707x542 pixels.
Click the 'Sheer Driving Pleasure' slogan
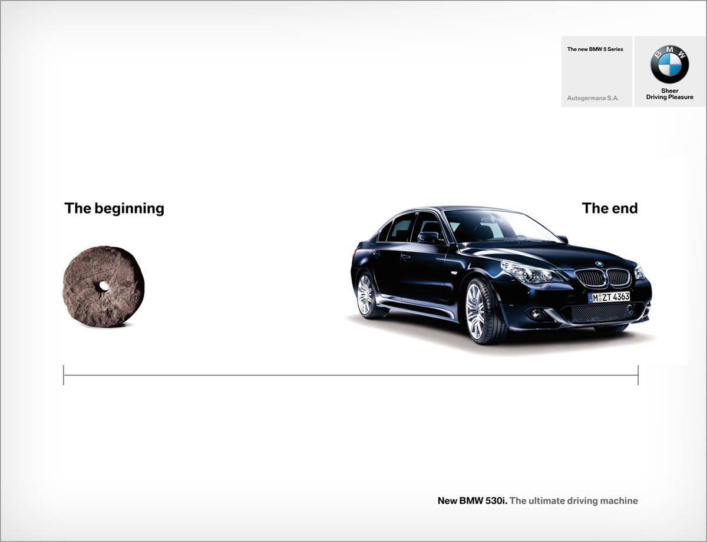point(669,94)
